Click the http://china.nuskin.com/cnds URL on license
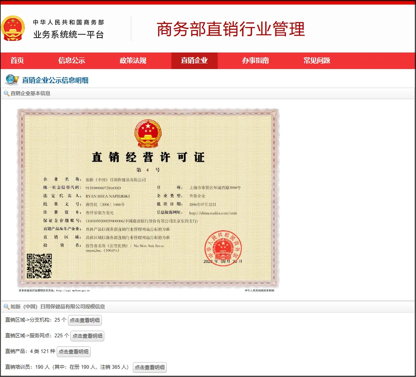Viewport: 416px width, 377px height. pos(213,213)
